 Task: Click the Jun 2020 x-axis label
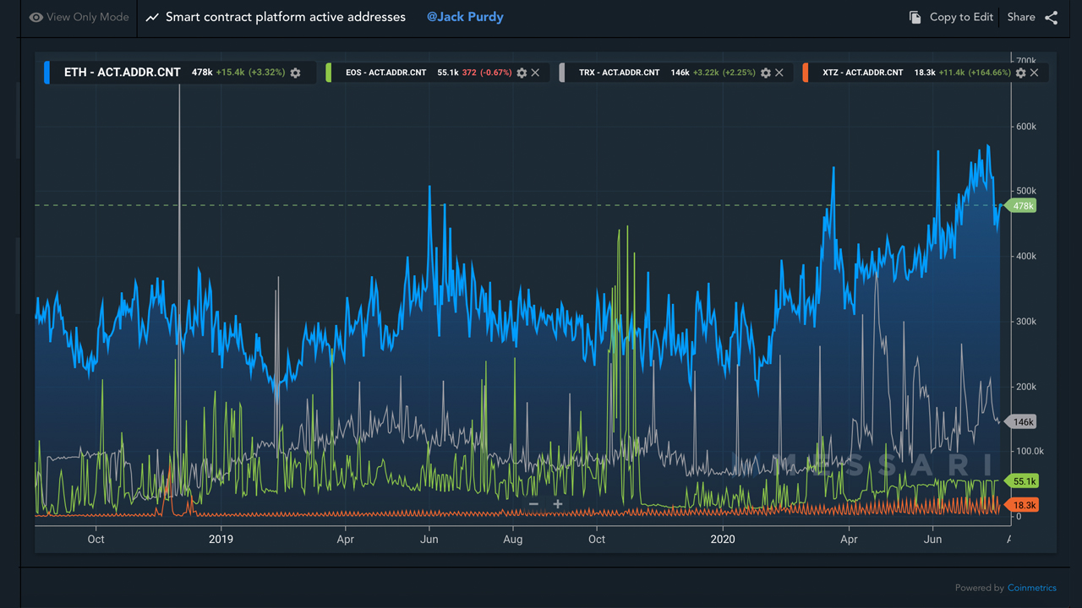point(932,539)
